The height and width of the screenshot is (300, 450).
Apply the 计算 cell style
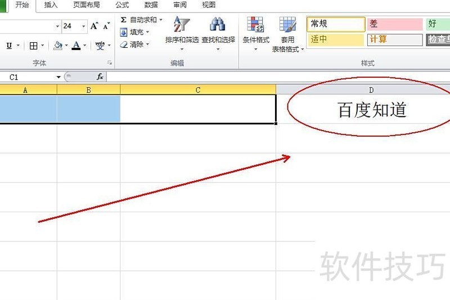(x=395, y=39)
